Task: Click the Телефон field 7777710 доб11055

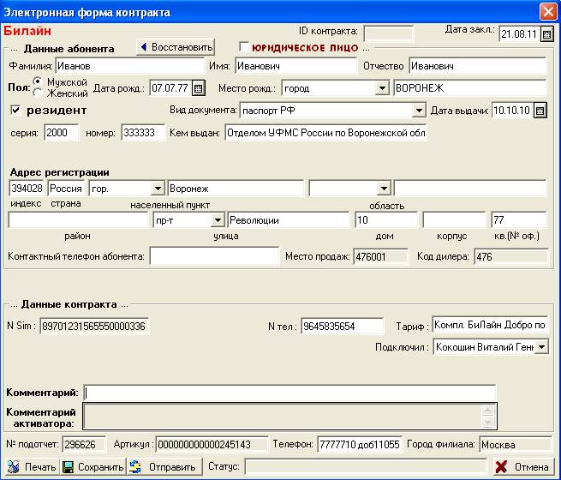Action: pyautogui.click(x=359, y=444)
